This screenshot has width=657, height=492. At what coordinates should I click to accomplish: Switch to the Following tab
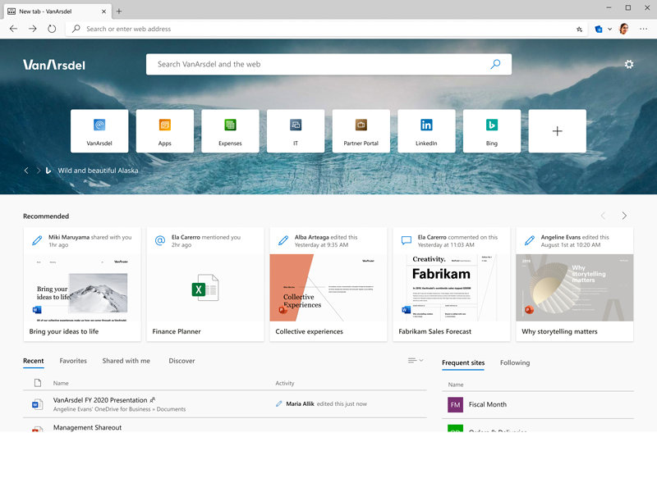pos(515,362)
